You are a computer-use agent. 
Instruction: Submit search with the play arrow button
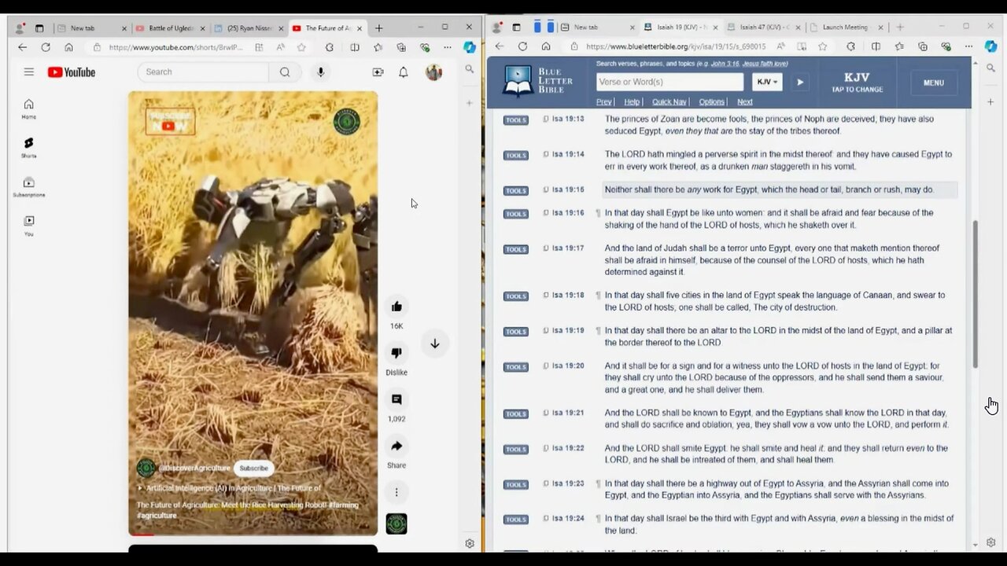tap(800, 82)
